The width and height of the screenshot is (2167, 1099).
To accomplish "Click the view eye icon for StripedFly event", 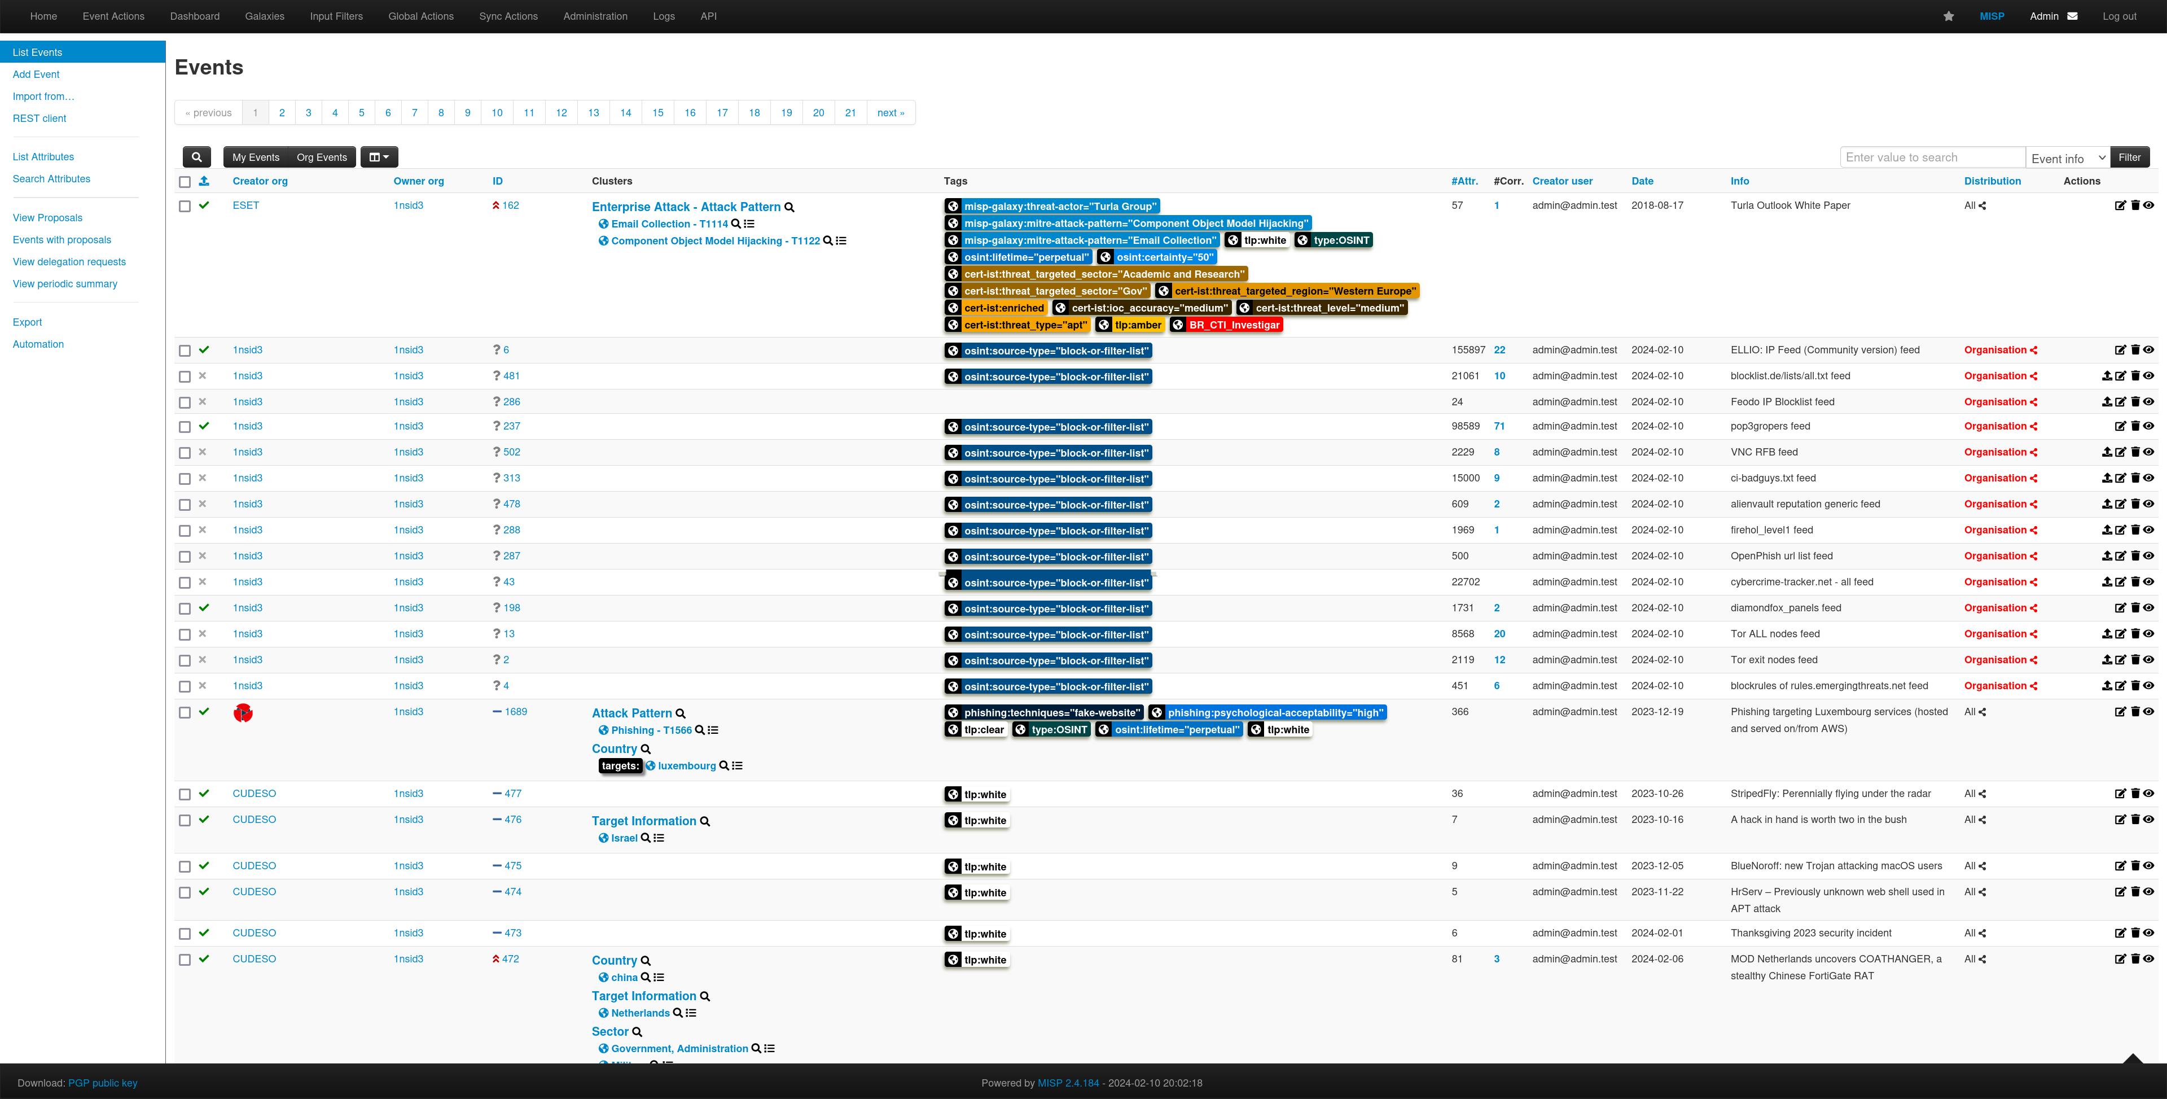I will click(2148, 794).
